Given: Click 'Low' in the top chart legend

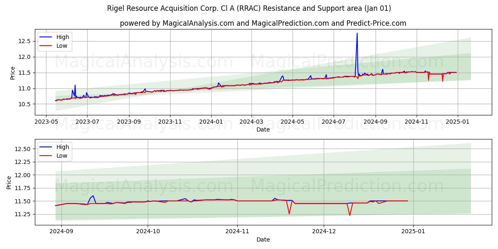Looking at the screenshot, I should coord(62,46).
